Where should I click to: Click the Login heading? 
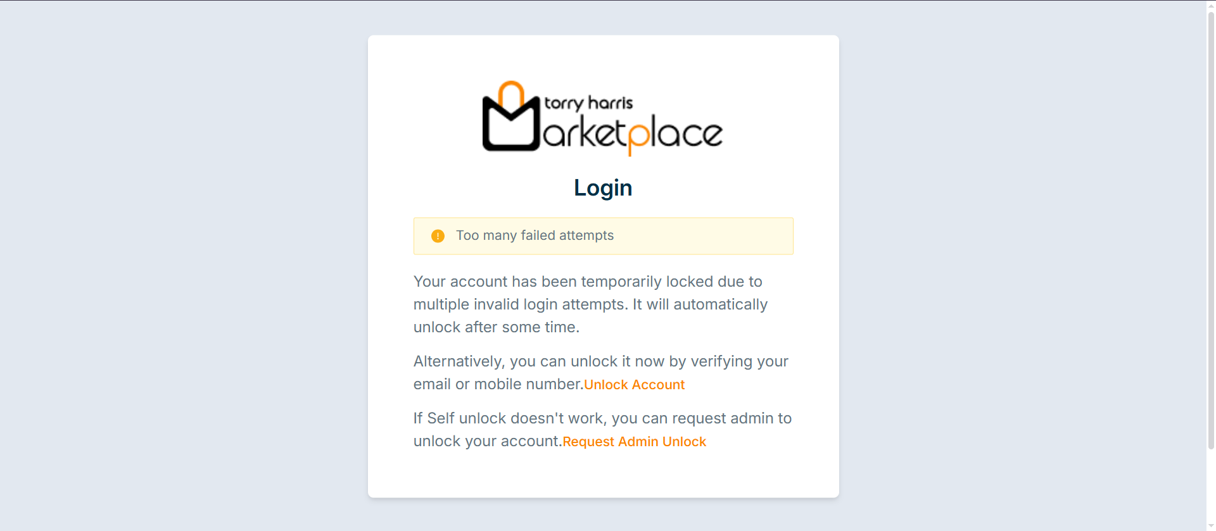coord(603,188)
